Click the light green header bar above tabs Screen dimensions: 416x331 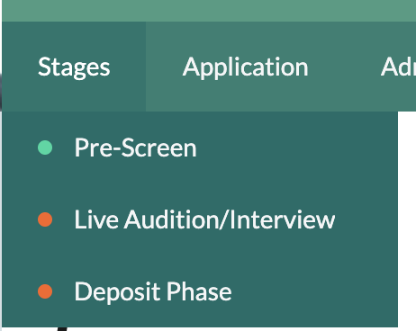pyautogui.click(x=209, y=11)
